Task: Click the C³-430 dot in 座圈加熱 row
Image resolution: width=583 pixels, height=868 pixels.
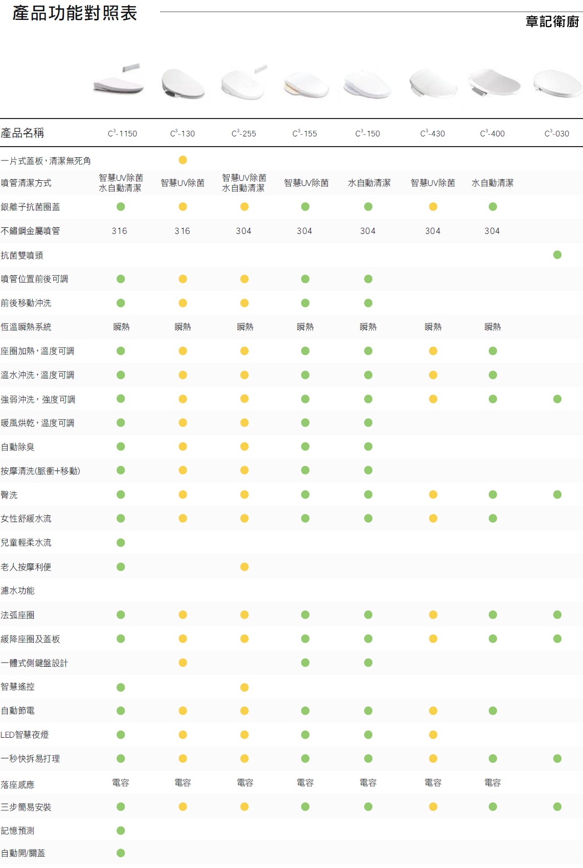Action: pos(433,351)
